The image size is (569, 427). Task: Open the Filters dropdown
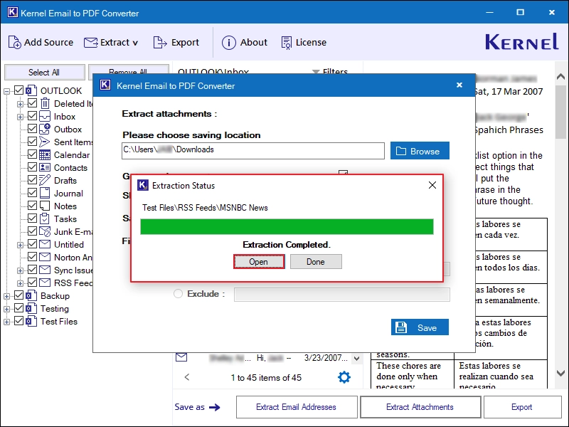(x=330, y=72)
